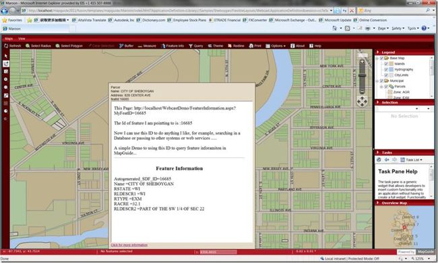Click the plus at top of map zoom slider
438x263 pixels.
pyautogui.click(x=362, y=62)
